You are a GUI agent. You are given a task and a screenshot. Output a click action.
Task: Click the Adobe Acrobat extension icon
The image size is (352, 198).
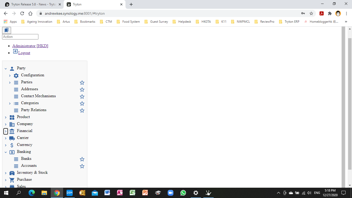(321, 13)
